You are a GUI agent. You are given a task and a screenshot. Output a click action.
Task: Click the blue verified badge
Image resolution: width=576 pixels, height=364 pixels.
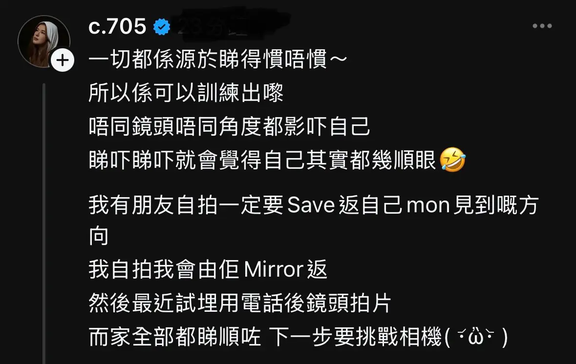pos(162,27)
